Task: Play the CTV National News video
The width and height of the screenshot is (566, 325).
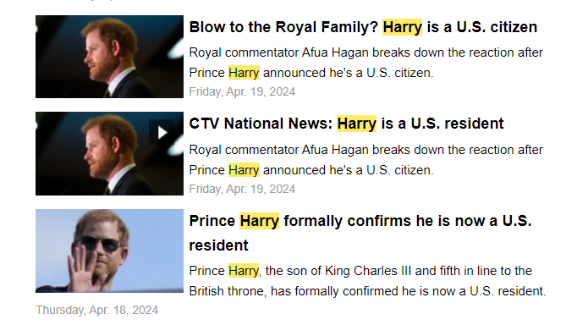Action: (x=162, y=132)
